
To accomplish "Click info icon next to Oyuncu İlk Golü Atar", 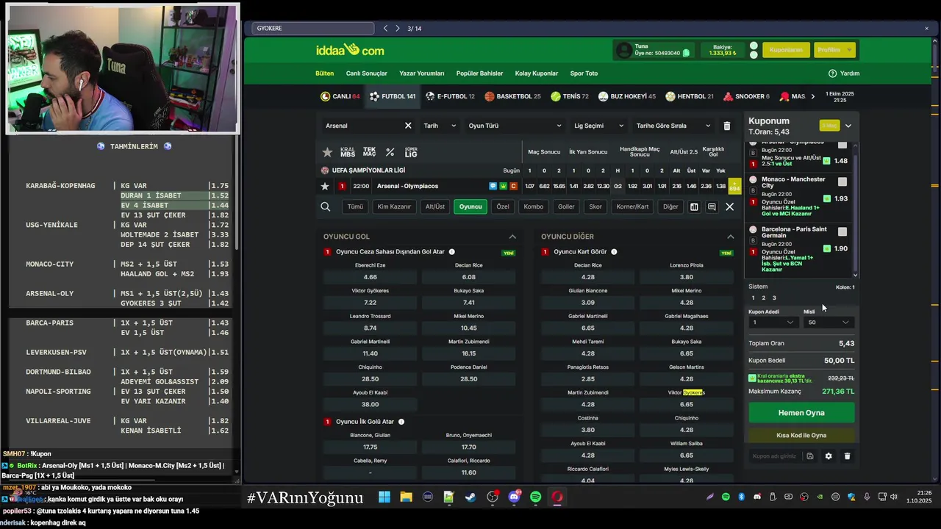I will [x=401, y=422].
